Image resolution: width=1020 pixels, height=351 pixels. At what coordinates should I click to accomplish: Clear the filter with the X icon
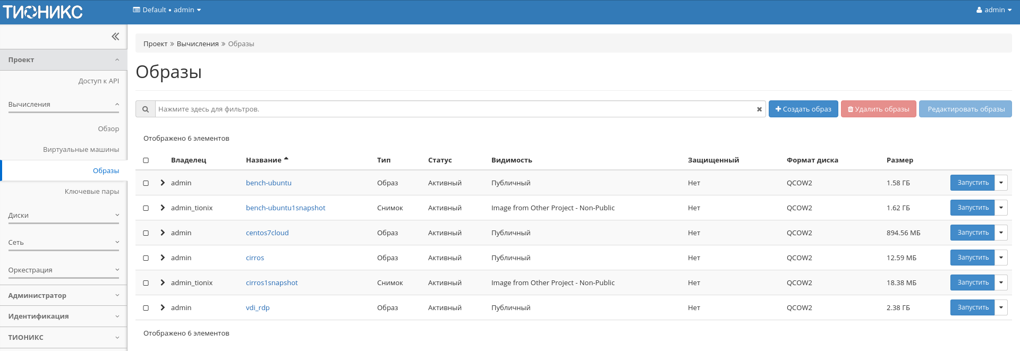[759, 109]
